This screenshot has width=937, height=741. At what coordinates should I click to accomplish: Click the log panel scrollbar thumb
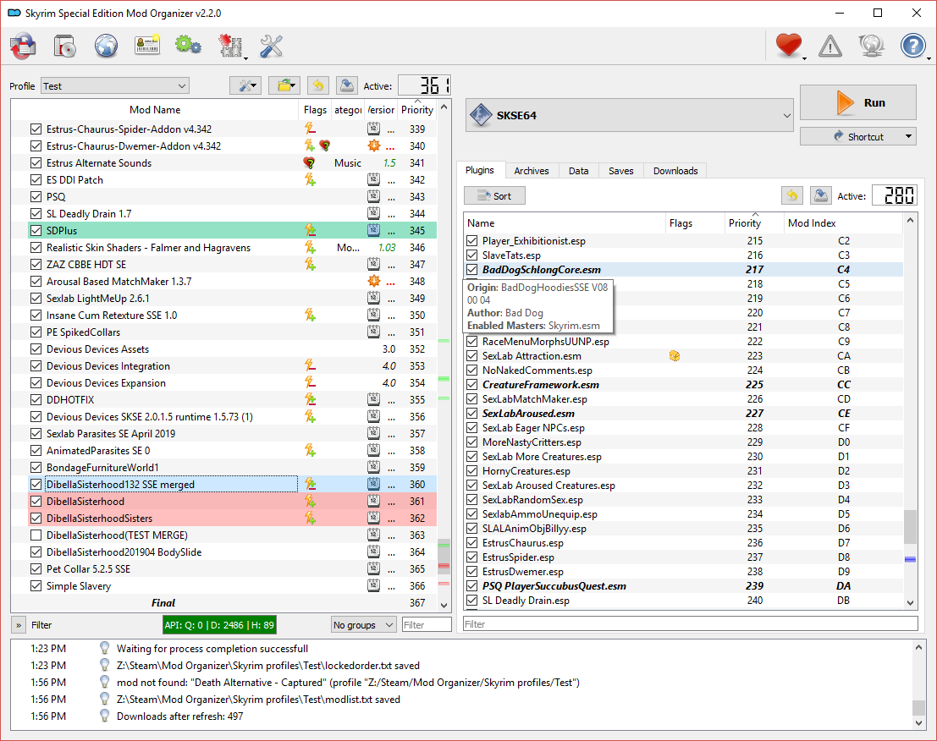point(919,708)
